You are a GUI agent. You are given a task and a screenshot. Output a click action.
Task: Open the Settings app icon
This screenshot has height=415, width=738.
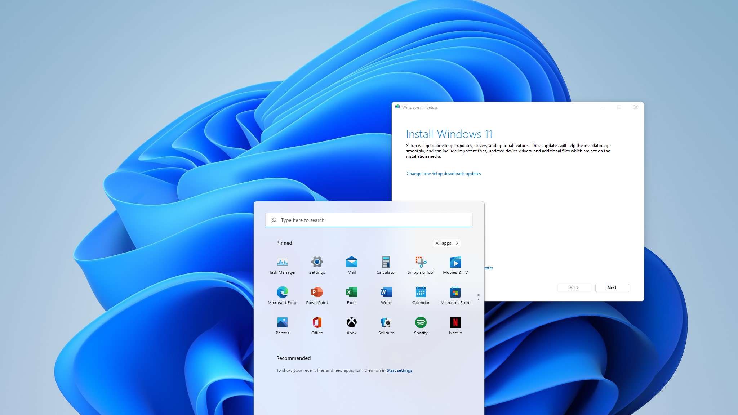pyautogui.click(x=317, y=265)
